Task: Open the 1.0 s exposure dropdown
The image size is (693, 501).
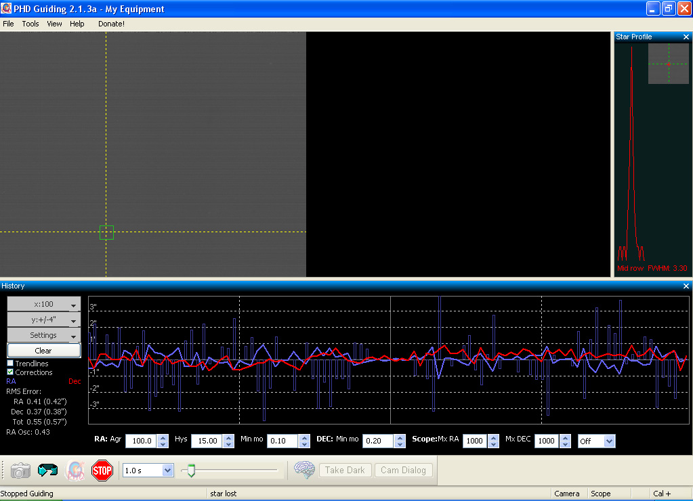Action: [x=167, y=471]
